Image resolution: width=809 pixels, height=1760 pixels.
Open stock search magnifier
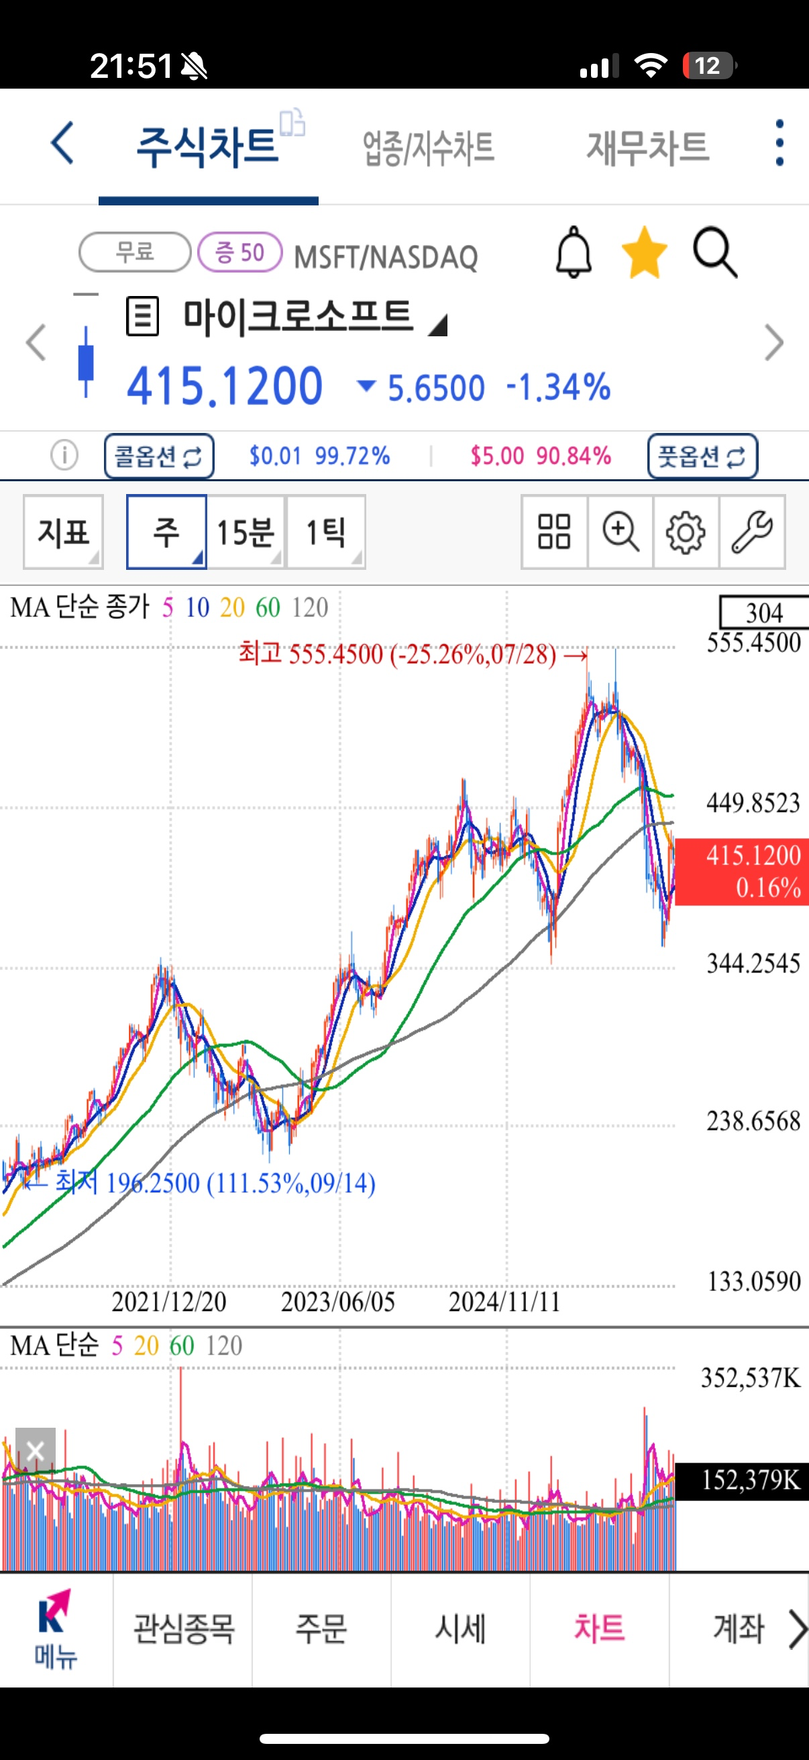[x=715, y=252]
